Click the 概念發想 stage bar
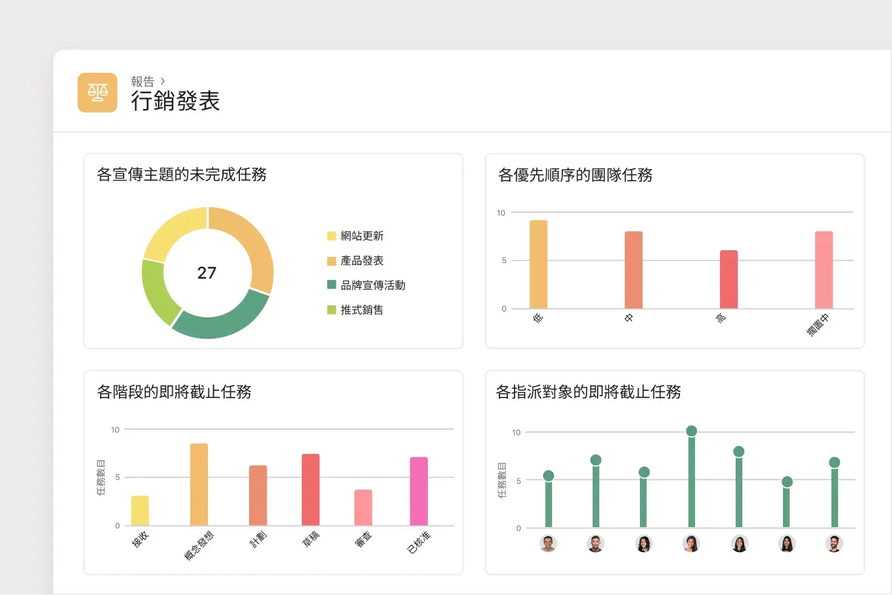Image resolution: width=892 pixels, height=595 pixels. tap(200, 484)
